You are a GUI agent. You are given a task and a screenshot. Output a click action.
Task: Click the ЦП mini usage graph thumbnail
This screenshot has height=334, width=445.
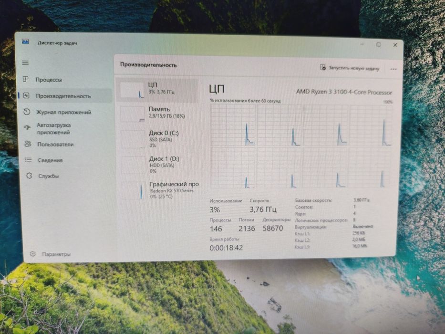point(132,90)
